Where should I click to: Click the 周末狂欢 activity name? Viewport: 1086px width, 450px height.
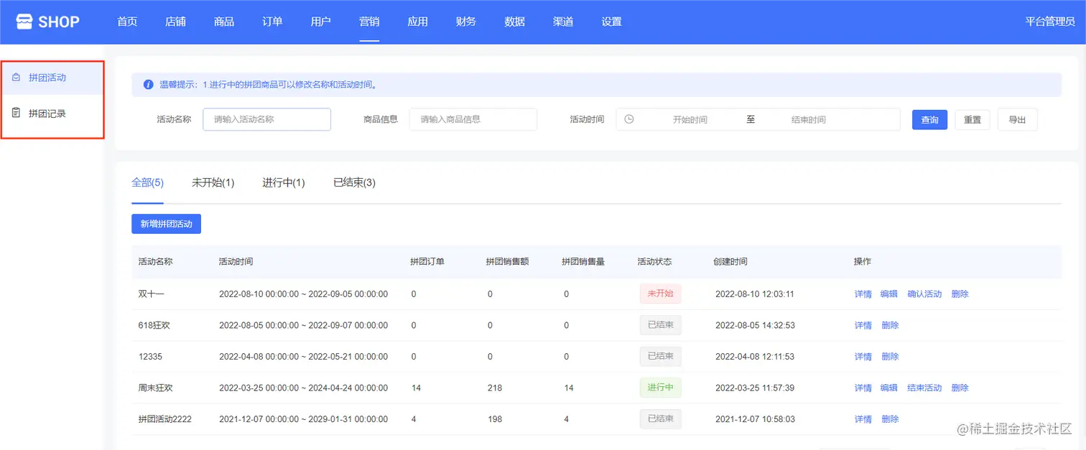[x=156, y=388]
